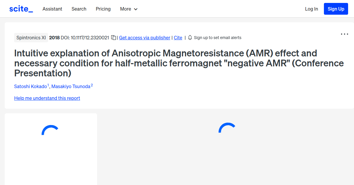Click the Sign up to set email alerts text
The width and height of the screenshot is (354, 185).
tap(217, 38)
